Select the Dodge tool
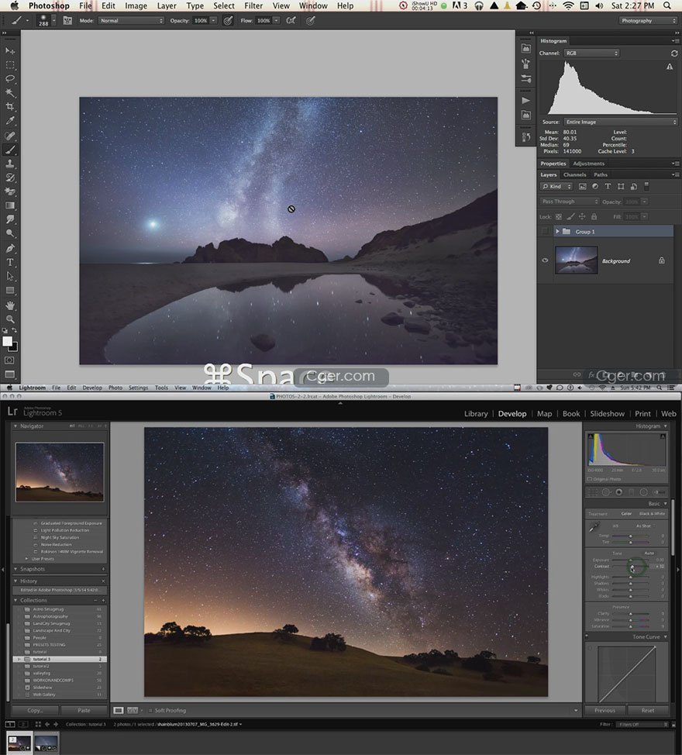 (x=9, y=233)
